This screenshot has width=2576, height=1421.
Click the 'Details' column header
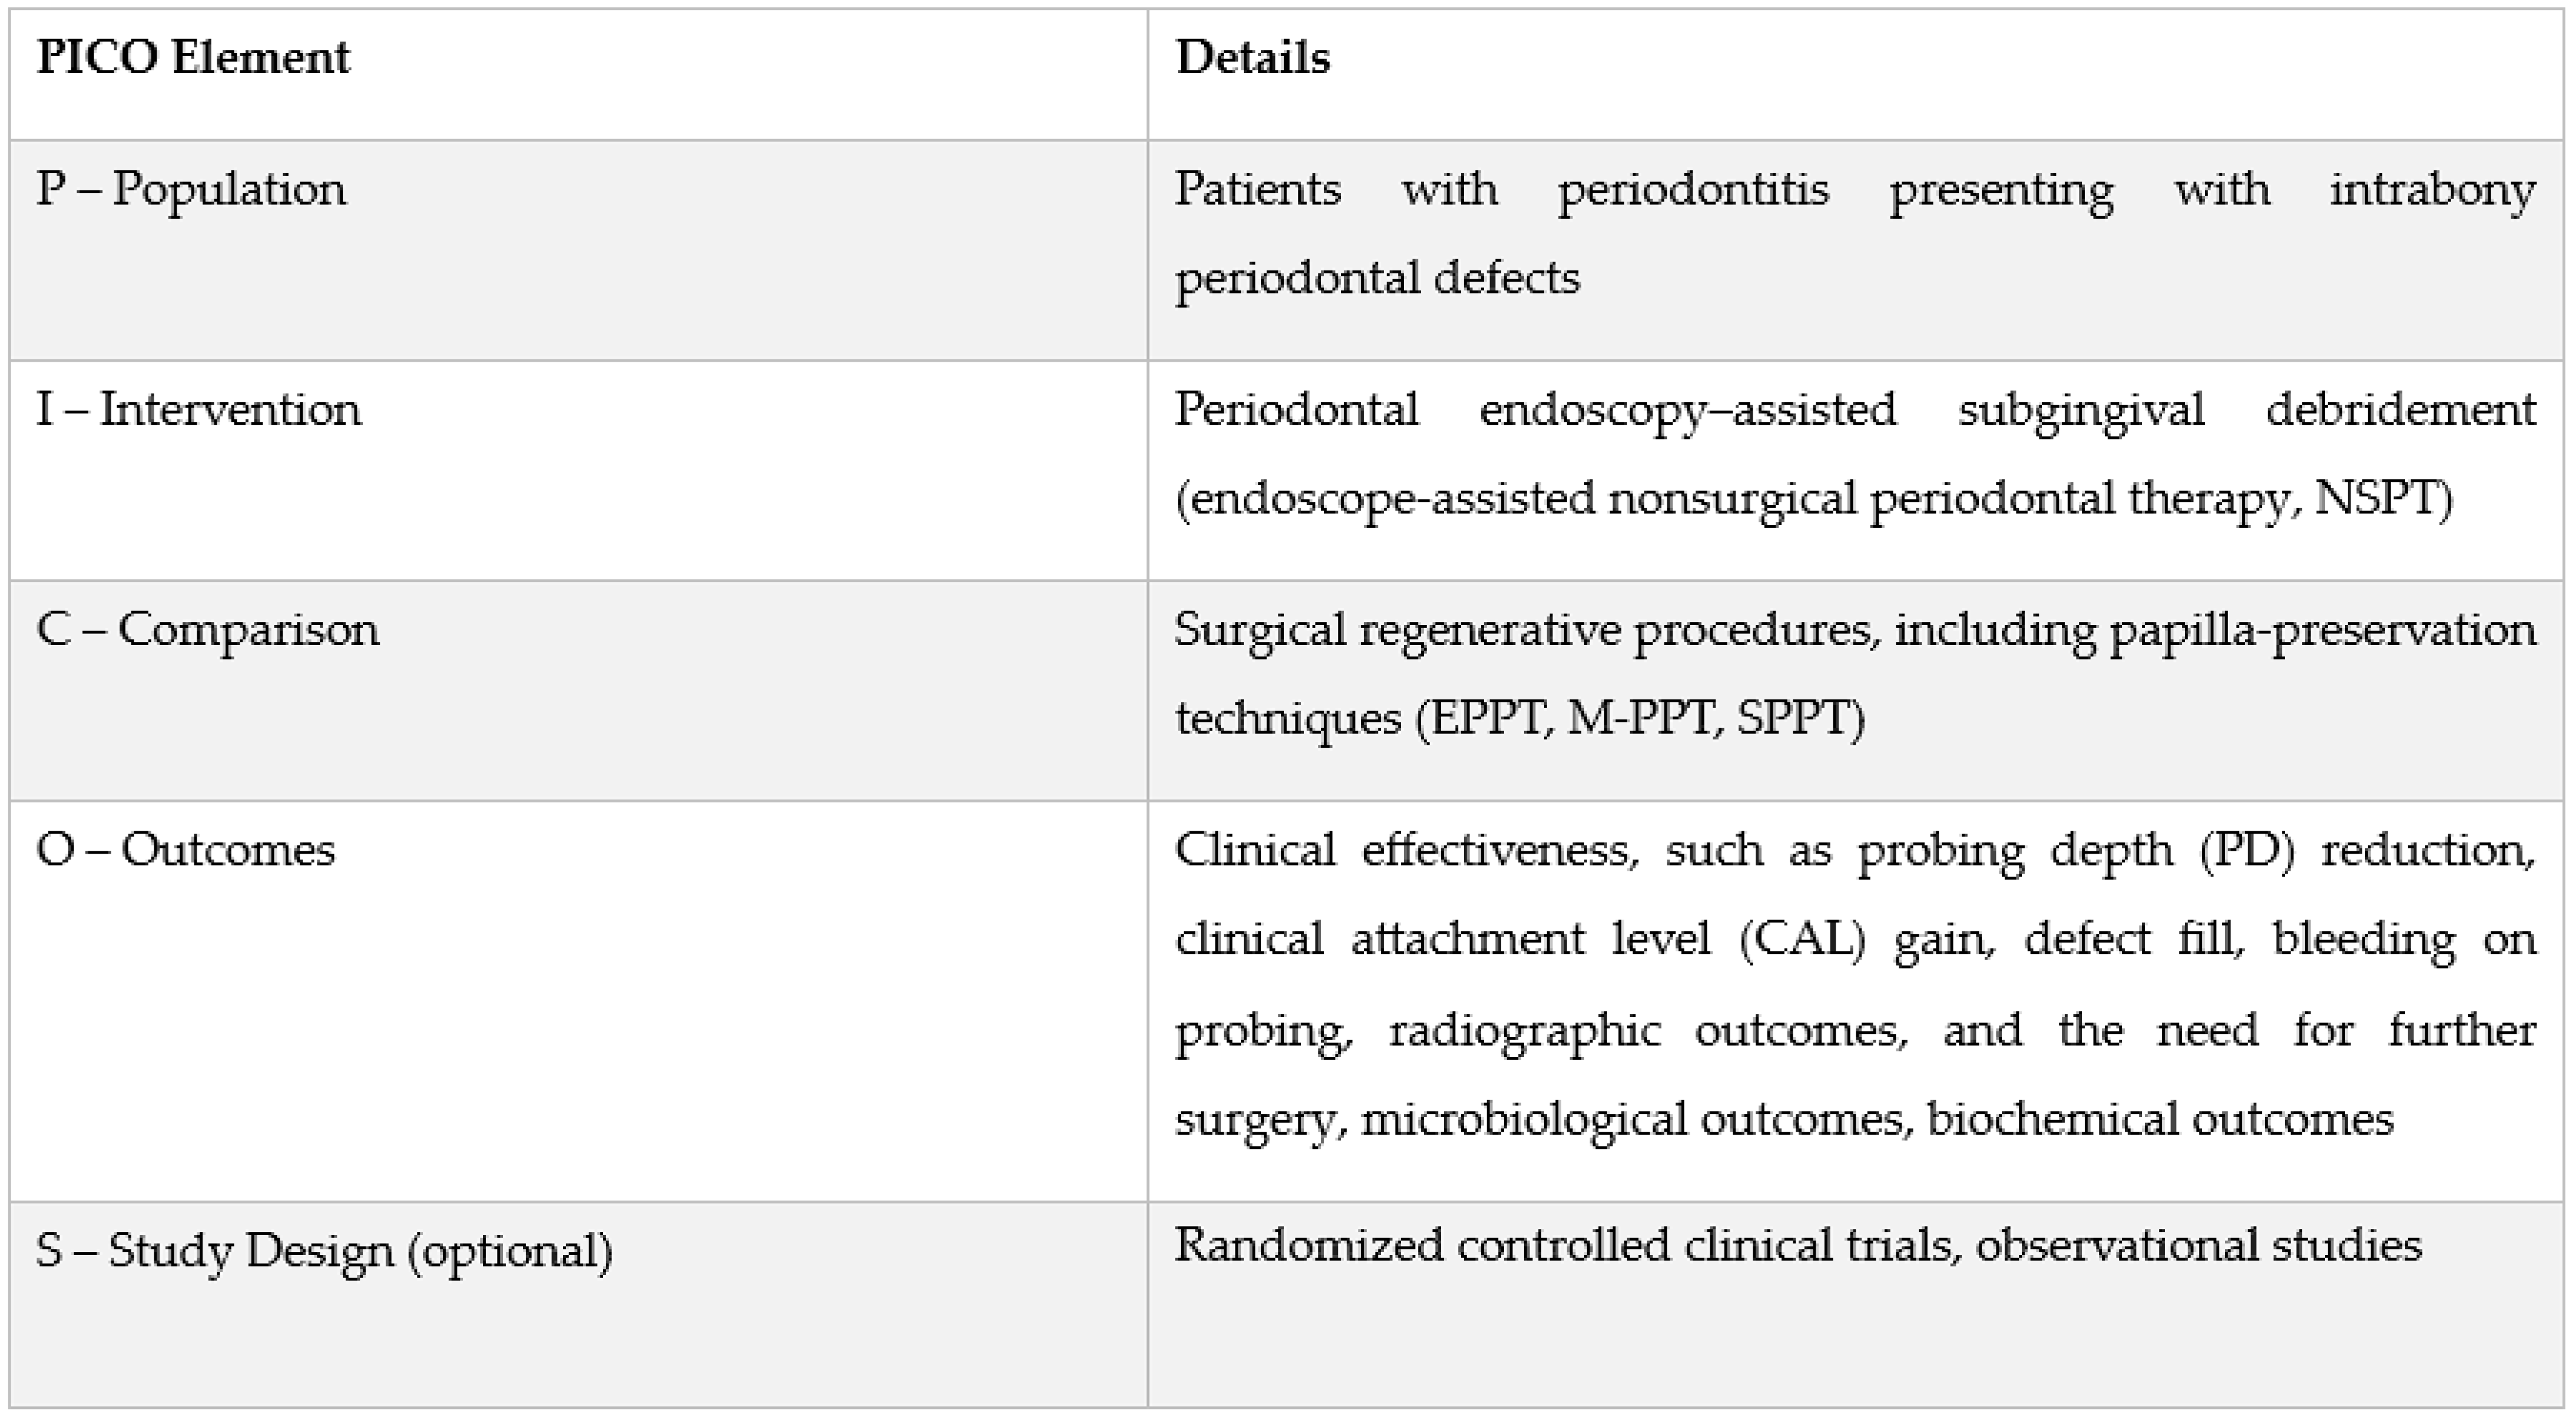pos(1252,57)
